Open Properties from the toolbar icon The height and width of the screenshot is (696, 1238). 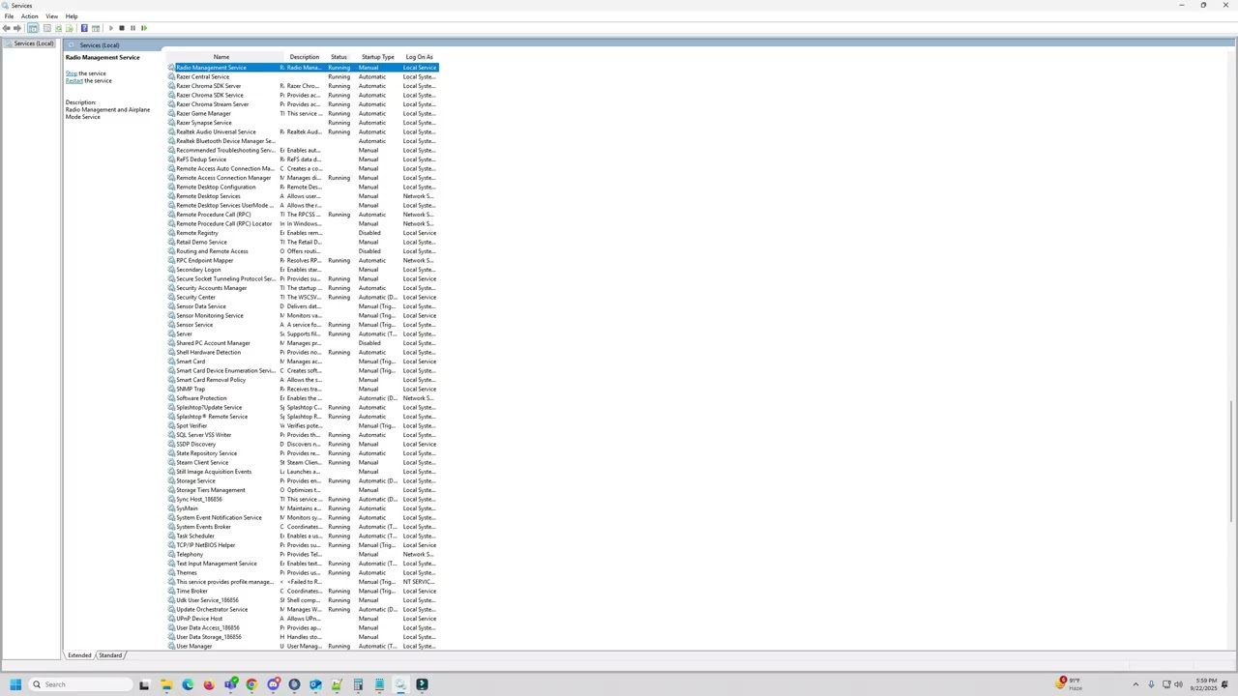(x=46, y=28)
